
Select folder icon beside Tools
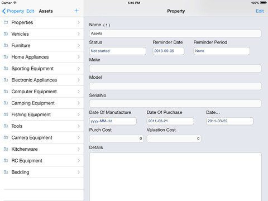coord(6,126)
